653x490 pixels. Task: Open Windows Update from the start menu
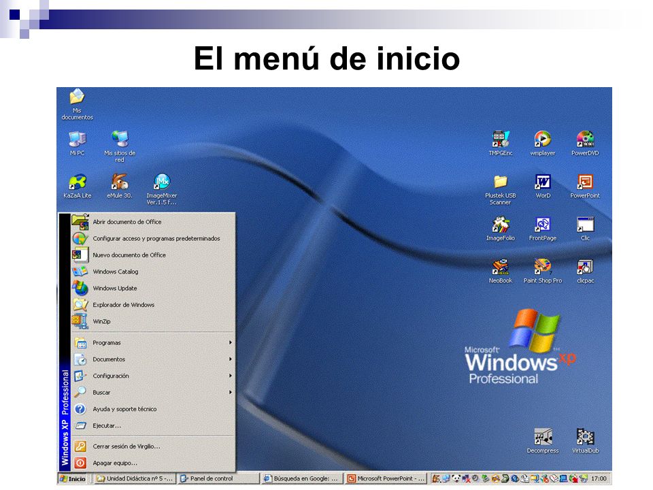coord(153,289)
